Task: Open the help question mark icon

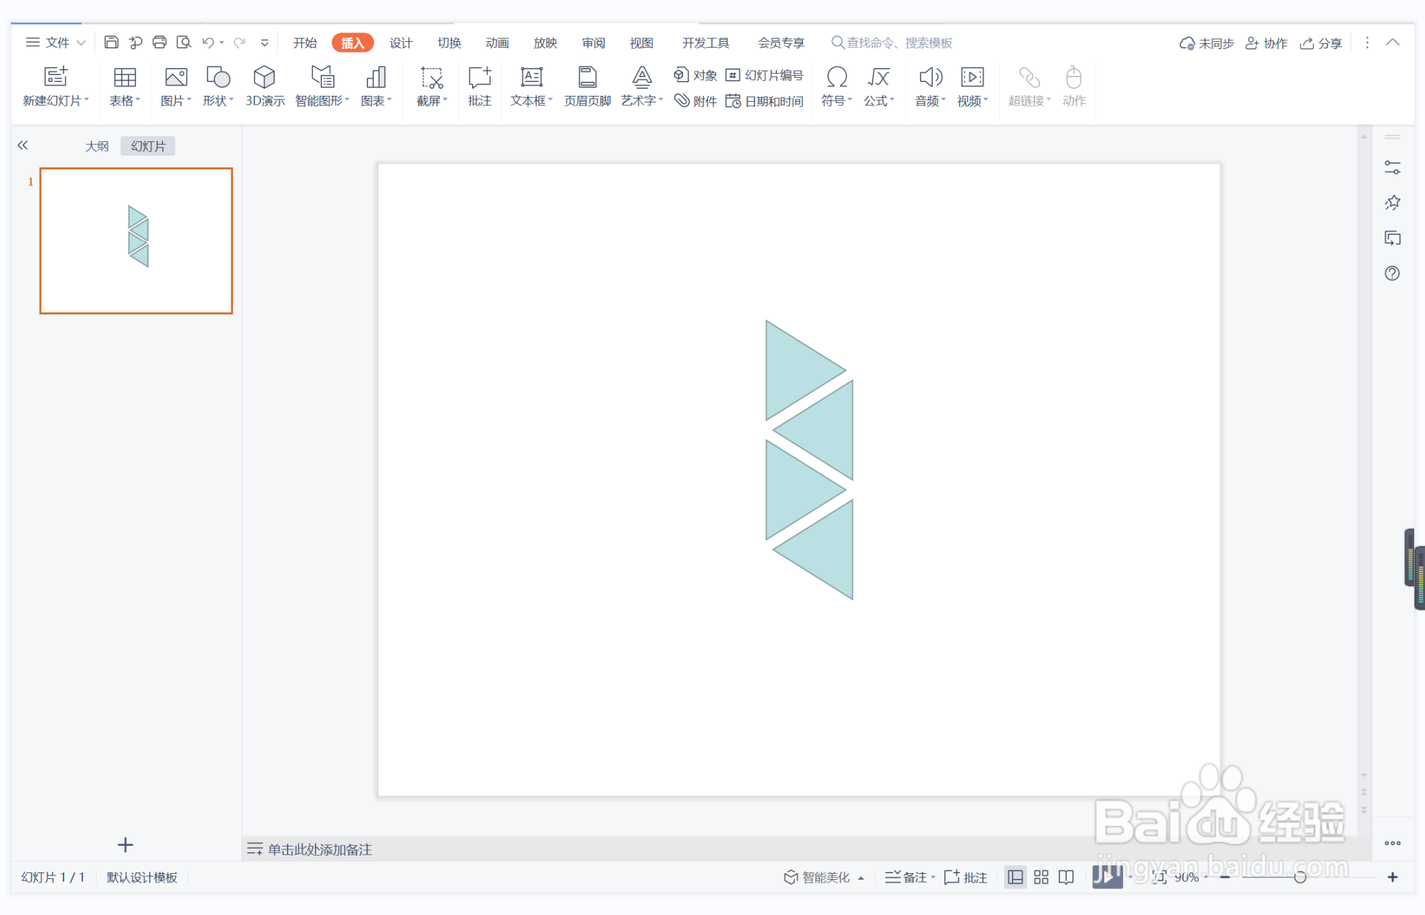Action: coord(1392,273)
